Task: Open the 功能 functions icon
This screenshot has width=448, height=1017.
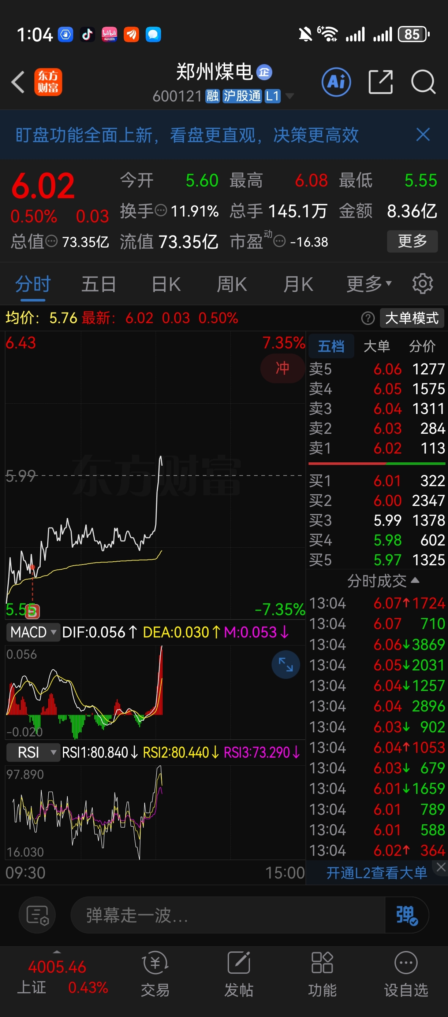Action: [322, 973]
